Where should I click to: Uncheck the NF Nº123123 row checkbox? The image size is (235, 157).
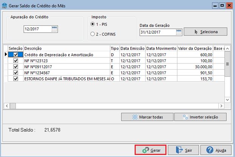[15, 61]
